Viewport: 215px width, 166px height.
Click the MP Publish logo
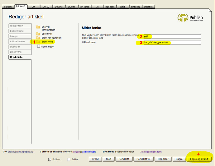(190, 18)
